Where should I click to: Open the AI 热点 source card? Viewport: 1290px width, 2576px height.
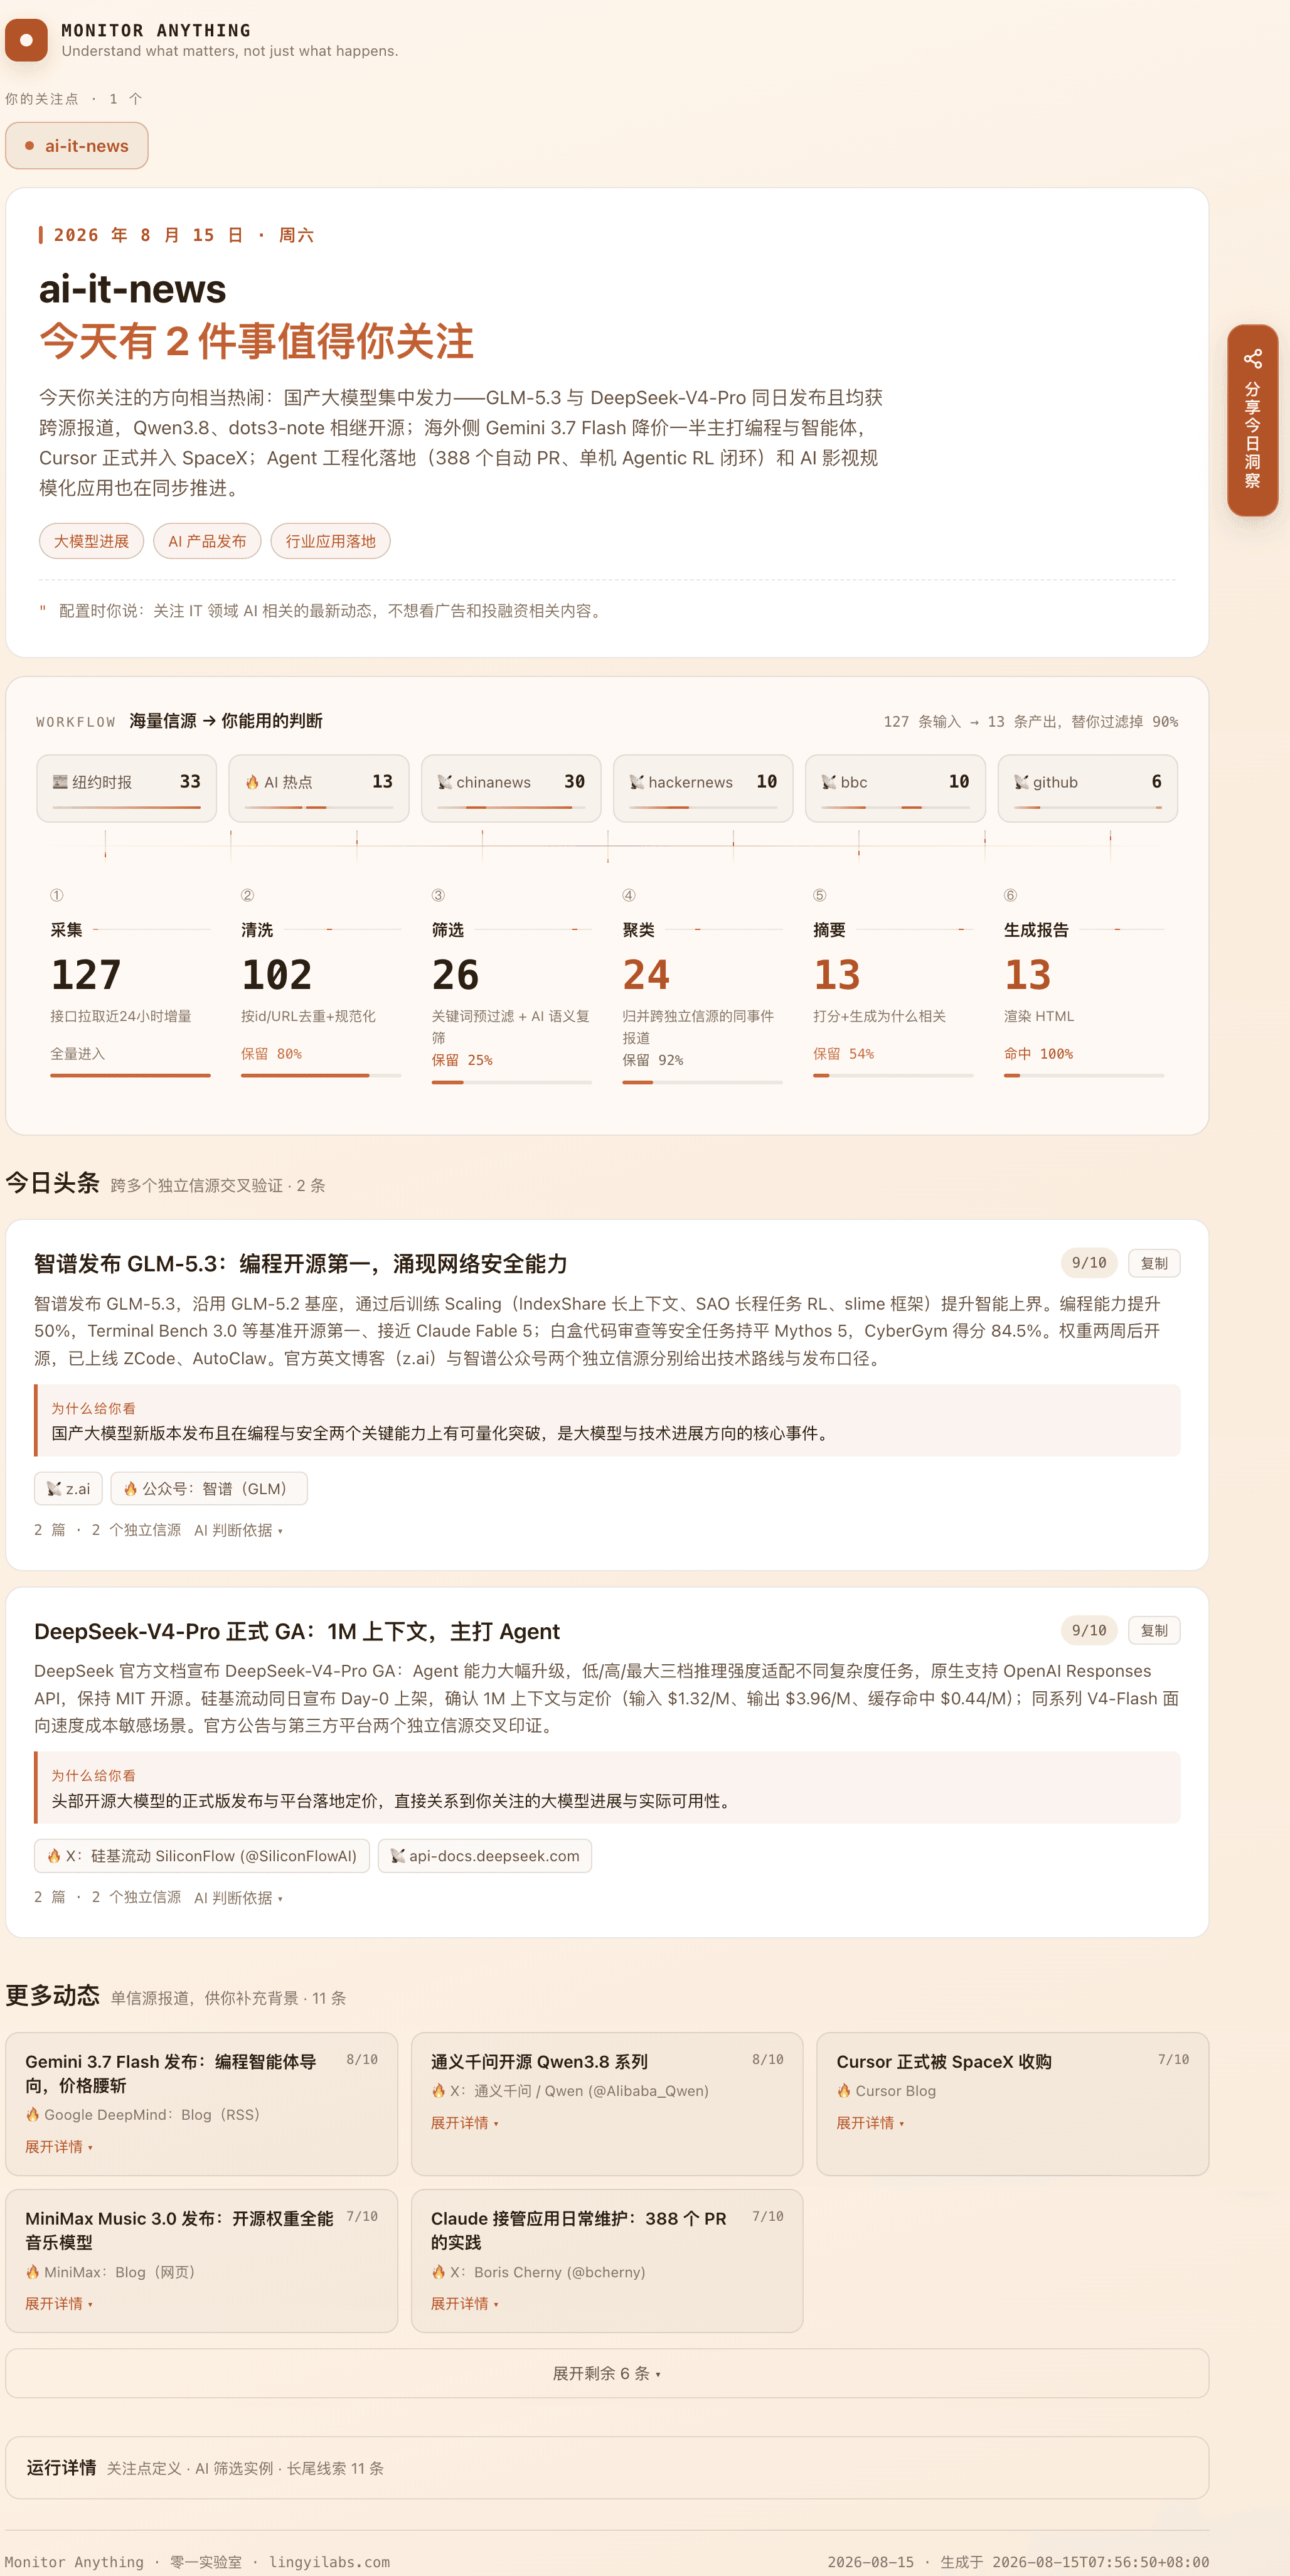click(x=319, y=788)
